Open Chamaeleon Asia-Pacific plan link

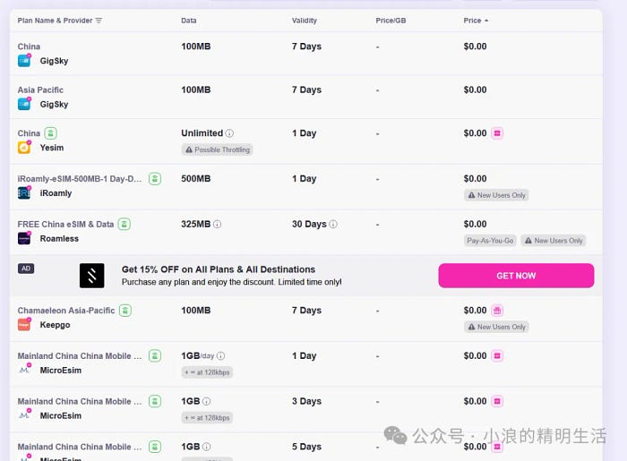click(x=66, y=311)
